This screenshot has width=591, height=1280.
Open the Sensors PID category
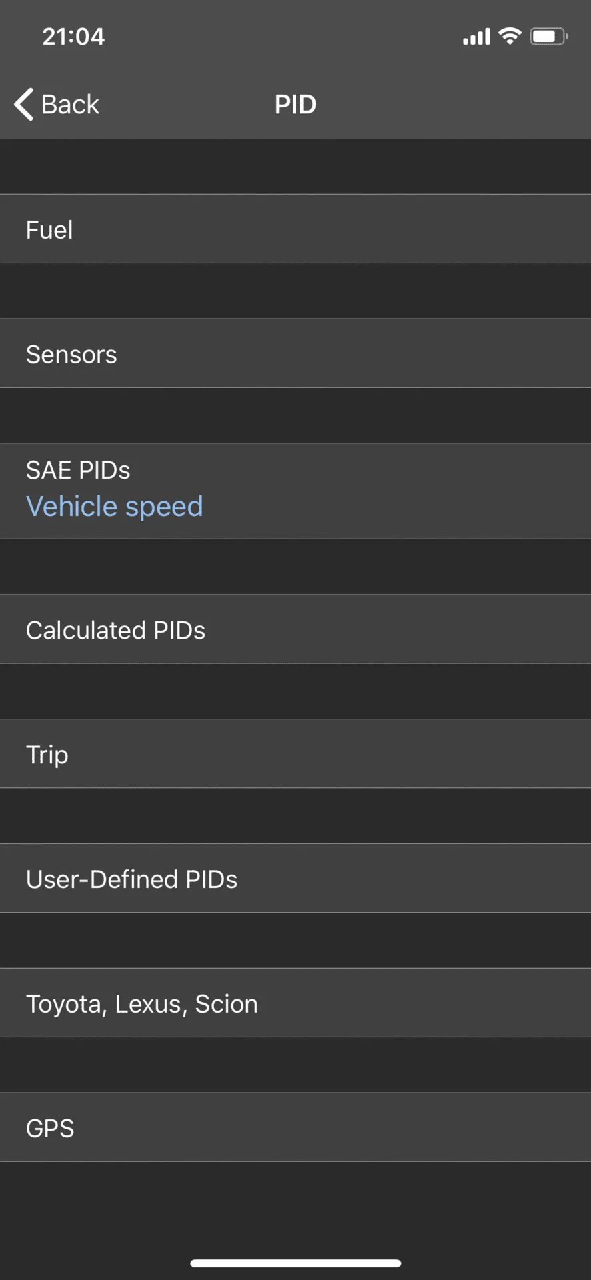pyautogui.click(x=295, y=354)
